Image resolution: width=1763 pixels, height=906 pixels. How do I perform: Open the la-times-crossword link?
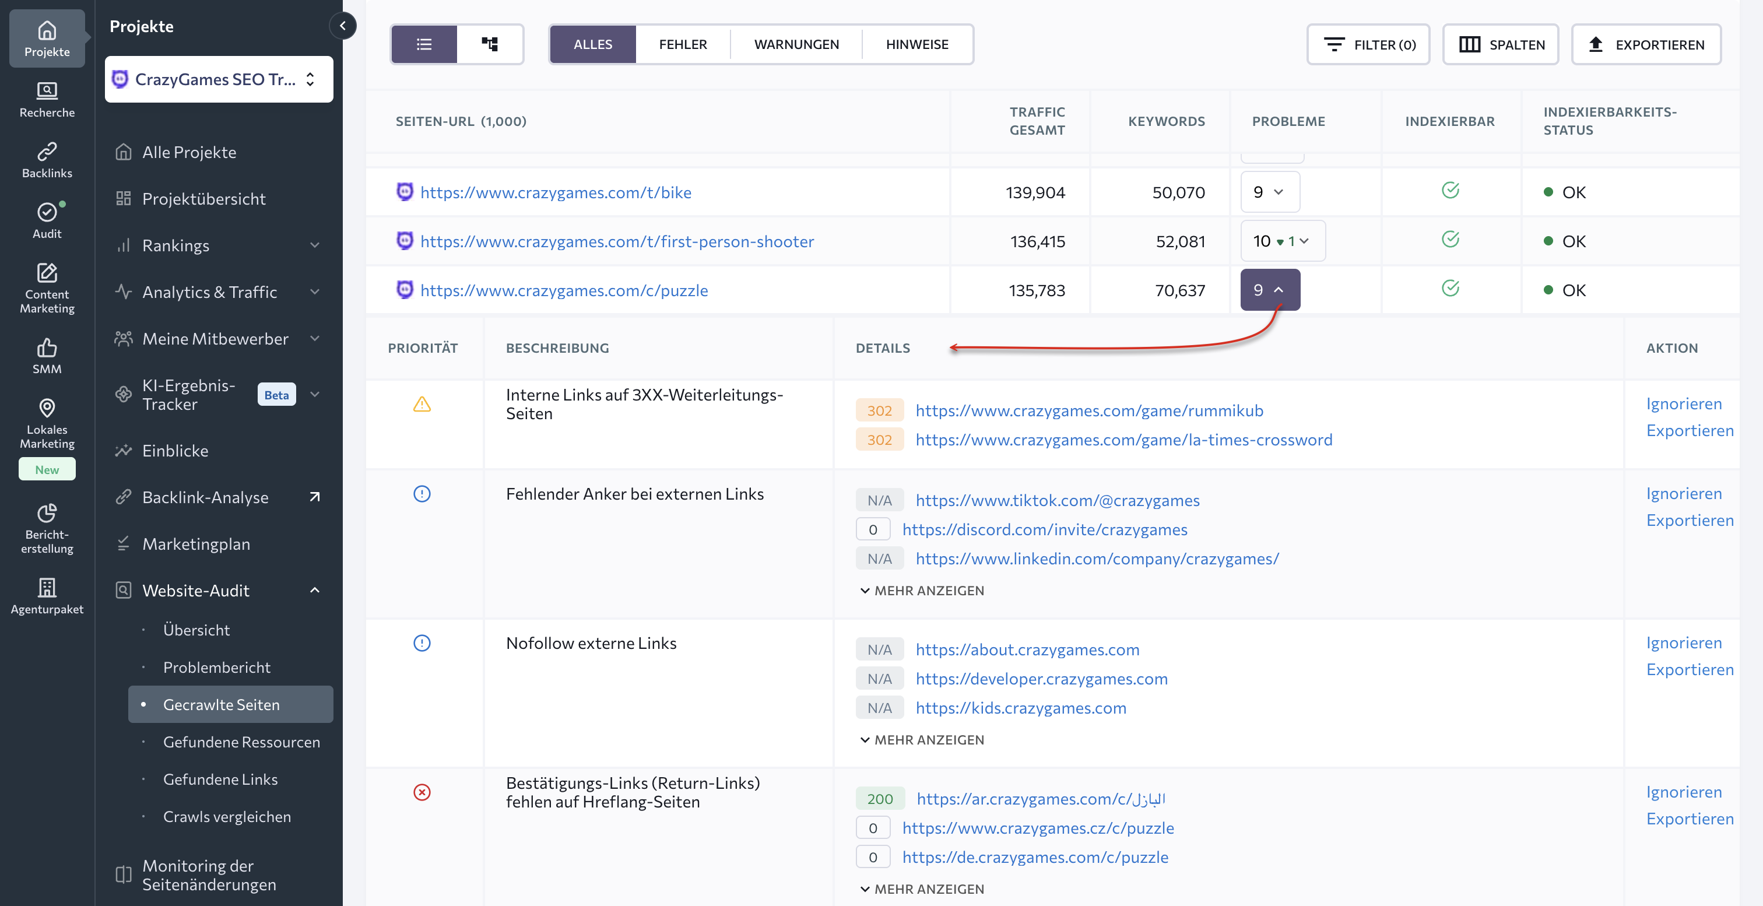click(x=1124, y=440)
